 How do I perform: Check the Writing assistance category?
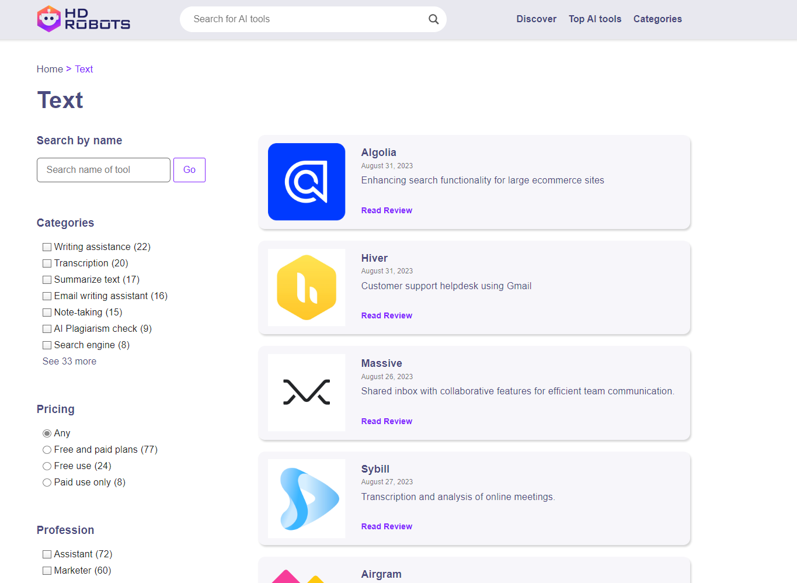click(x=47, y=247)
